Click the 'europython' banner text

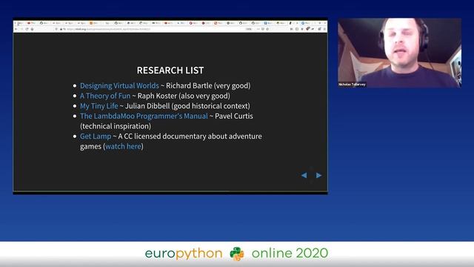(184, 254)
